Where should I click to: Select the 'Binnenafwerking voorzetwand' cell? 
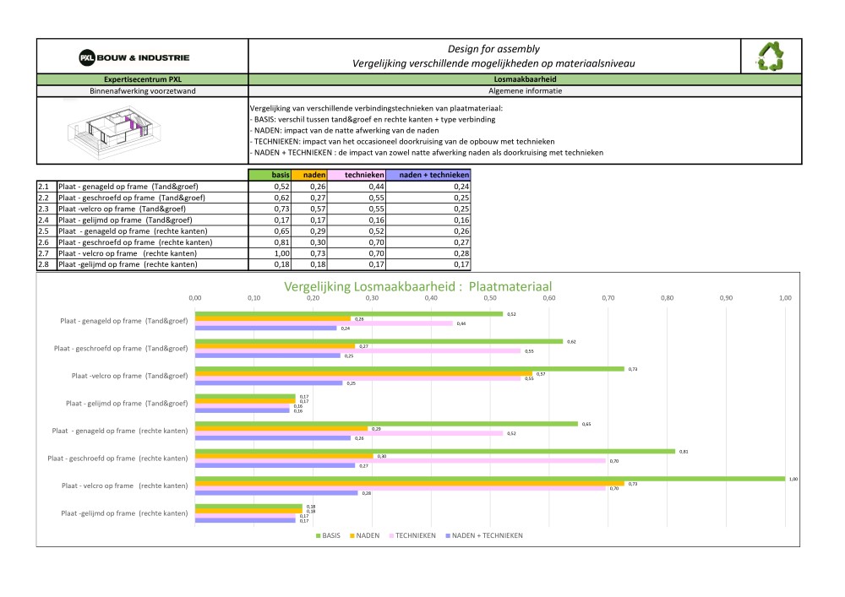(x=142, y=91)
